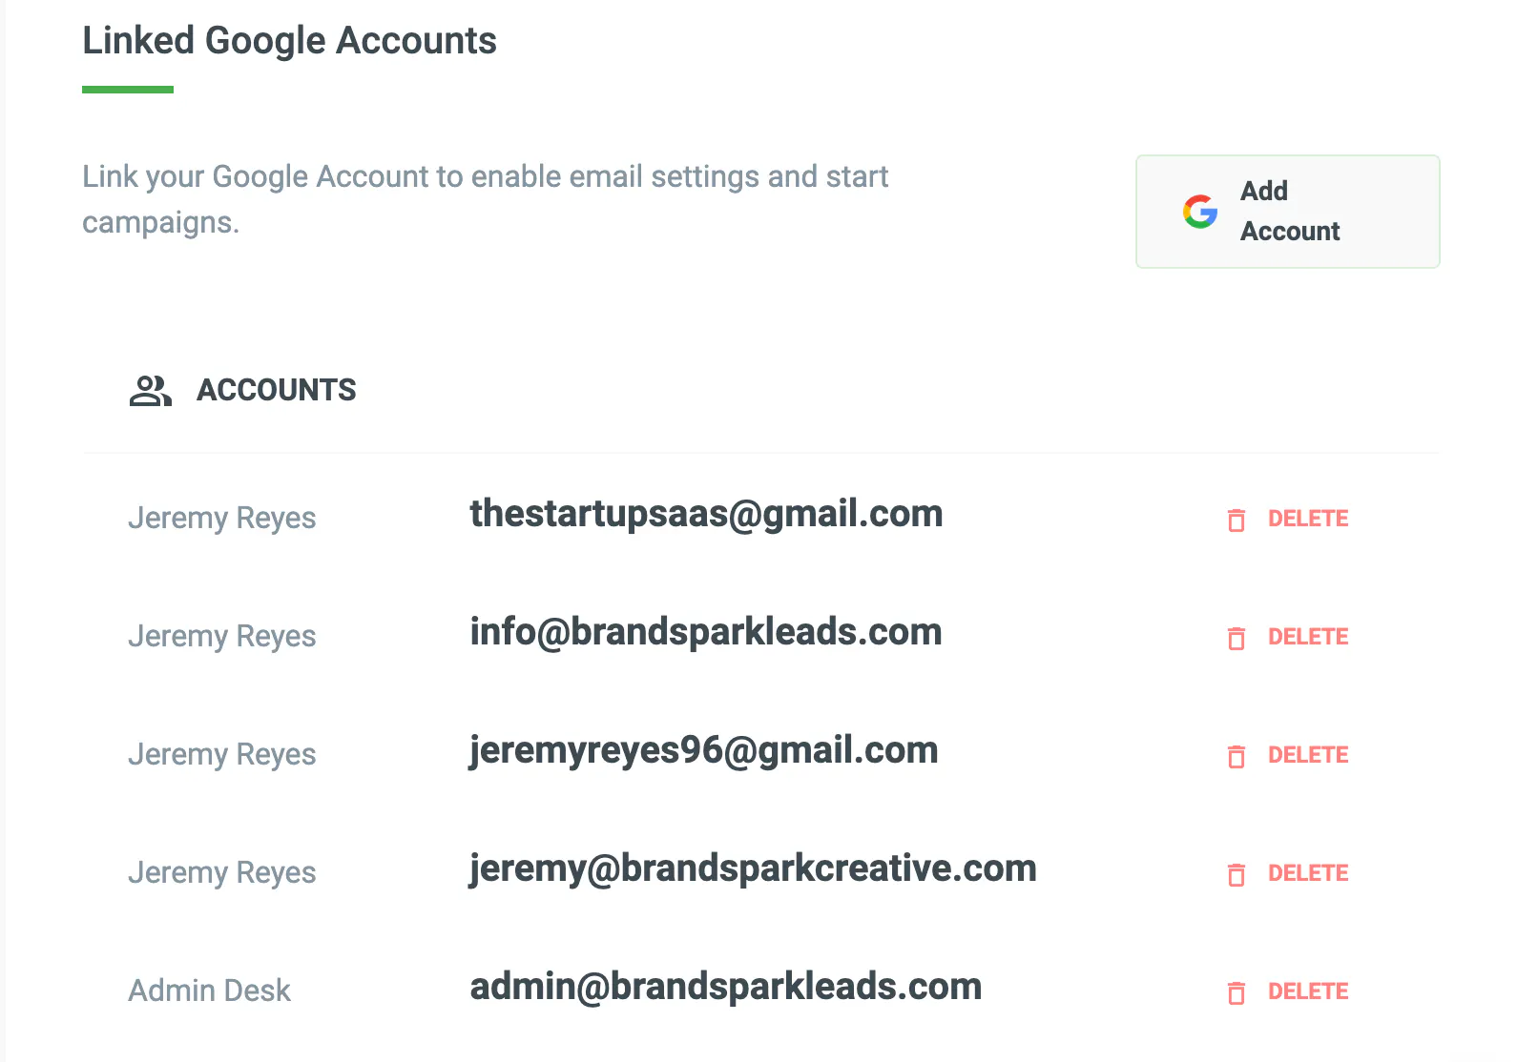This screenshot has width=1517, height=1062.
Task: Select the info@brandsparkleads.com email address
Action: tap(706, 633)
